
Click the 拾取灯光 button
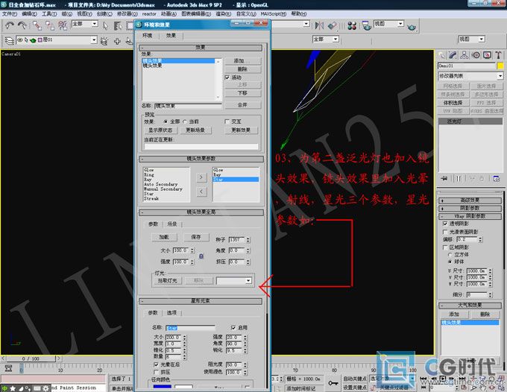(167, 280)
